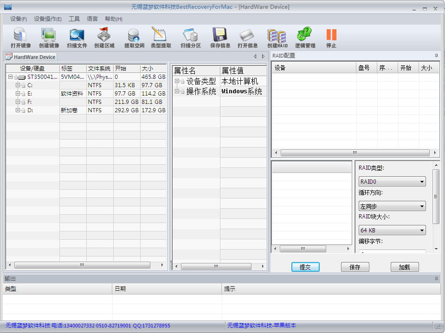Click the 提取空闲 toolbar icon
Image resolution: width=445 pixels, height=333 pixels.
[134, 35]
